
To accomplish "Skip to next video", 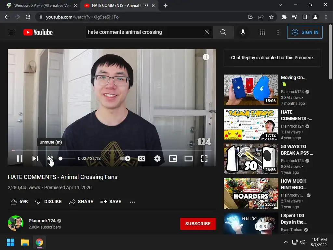I will click(x=35, y=159).
